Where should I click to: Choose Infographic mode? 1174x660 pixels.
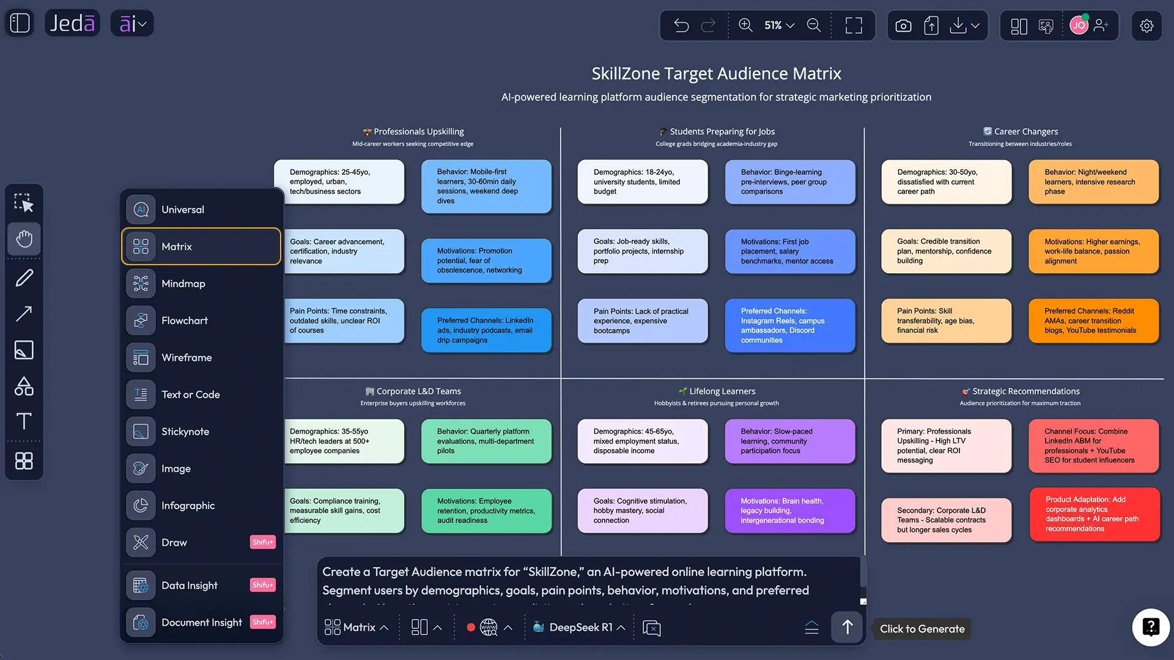[x=201, y=505]
